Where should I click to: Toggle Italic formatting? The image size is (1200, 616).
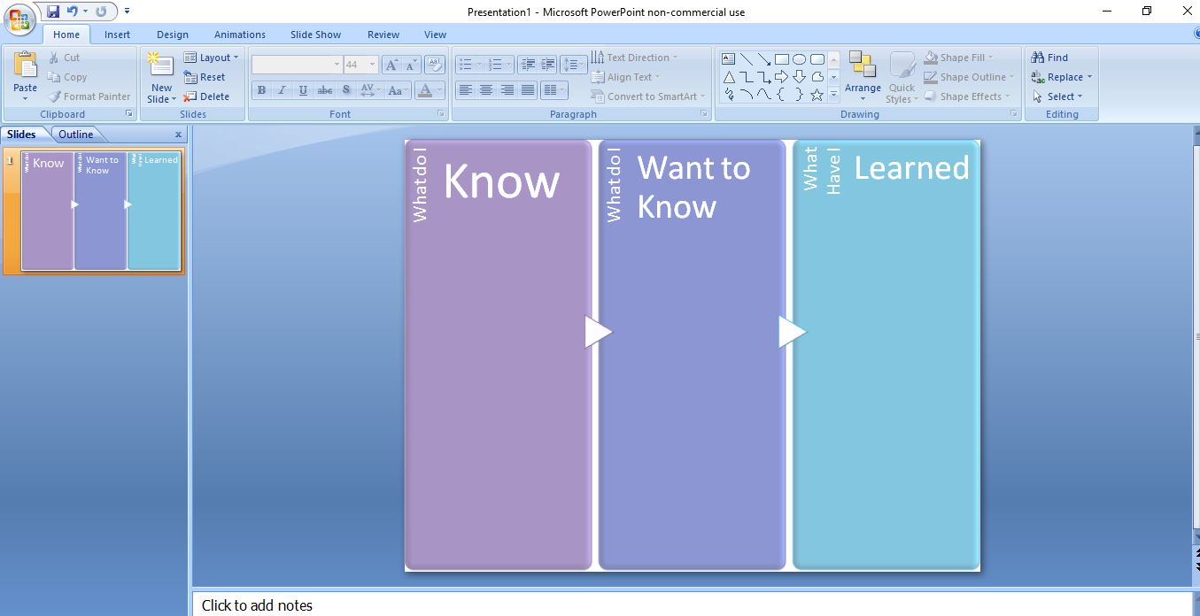282,89
